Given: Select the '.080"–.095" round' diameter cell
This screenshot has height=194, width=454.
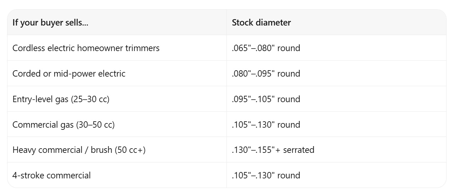Looking at the screenshot, I should [x=336, y=73].
